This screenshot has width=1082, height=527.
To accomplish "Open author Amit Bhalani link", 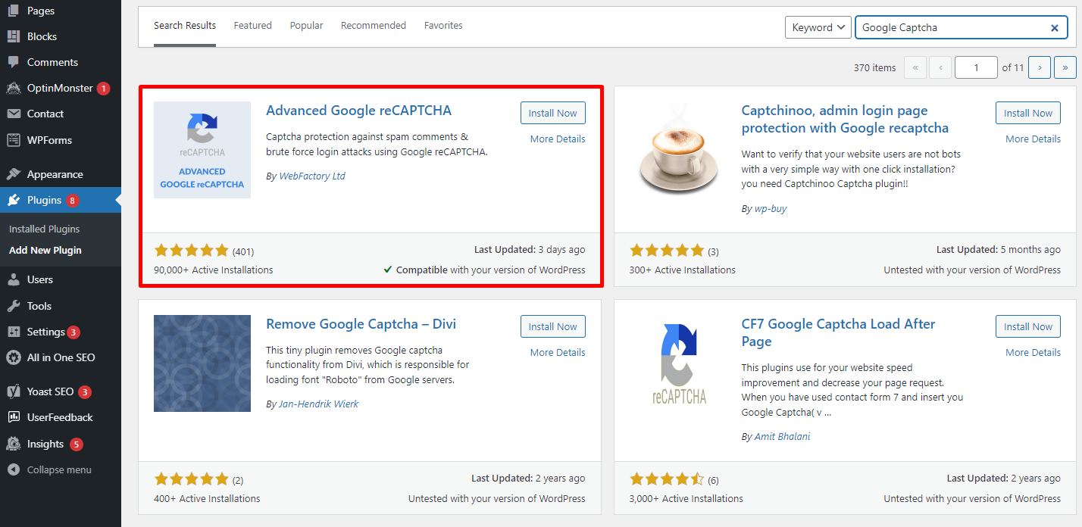I will pyautogui.click(x=782, y=436).
